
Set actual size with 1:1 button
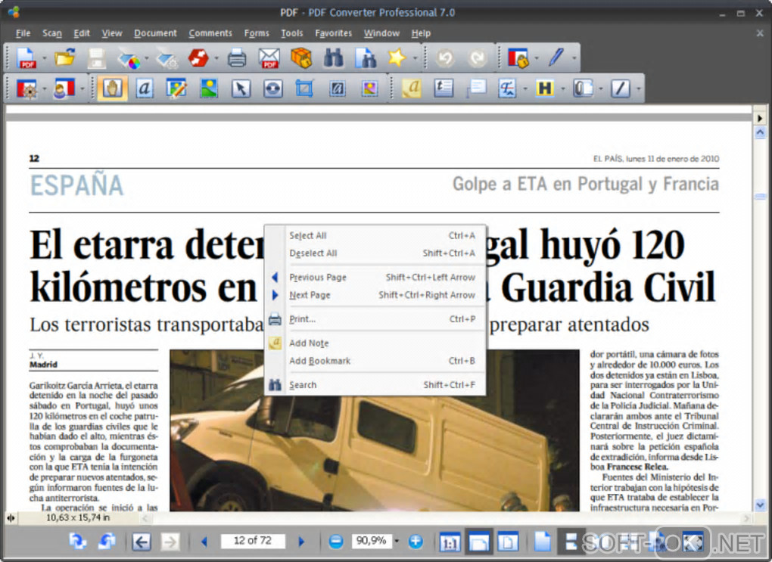tap(450, 542)
